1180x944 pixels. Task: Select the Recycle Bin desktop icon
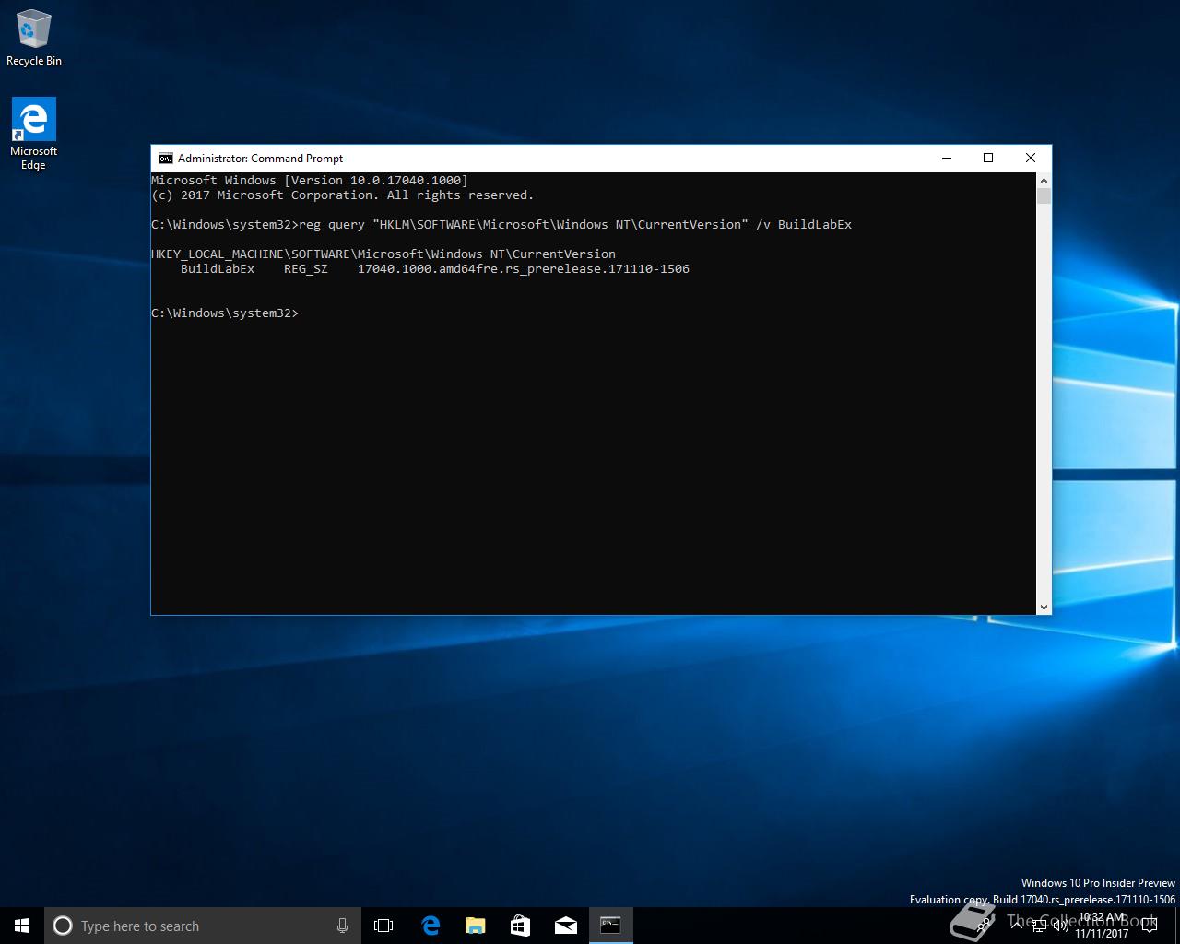coord(34,39)
